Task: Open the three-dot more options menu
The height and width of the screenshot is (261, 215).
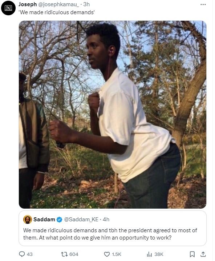Action: pos(203,5)
